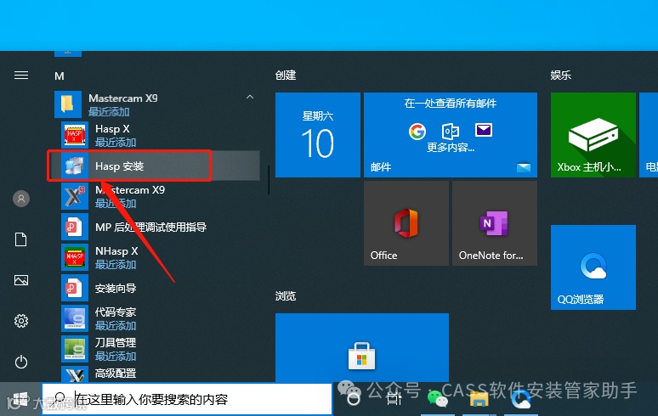Launch 代码专家 app icon
The image size is (658, 416).
coord(75,318)
